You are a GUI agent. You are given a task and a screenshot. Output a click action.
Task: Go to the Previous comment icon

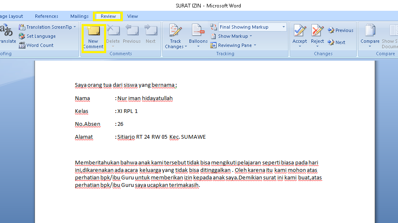(132, 32)
